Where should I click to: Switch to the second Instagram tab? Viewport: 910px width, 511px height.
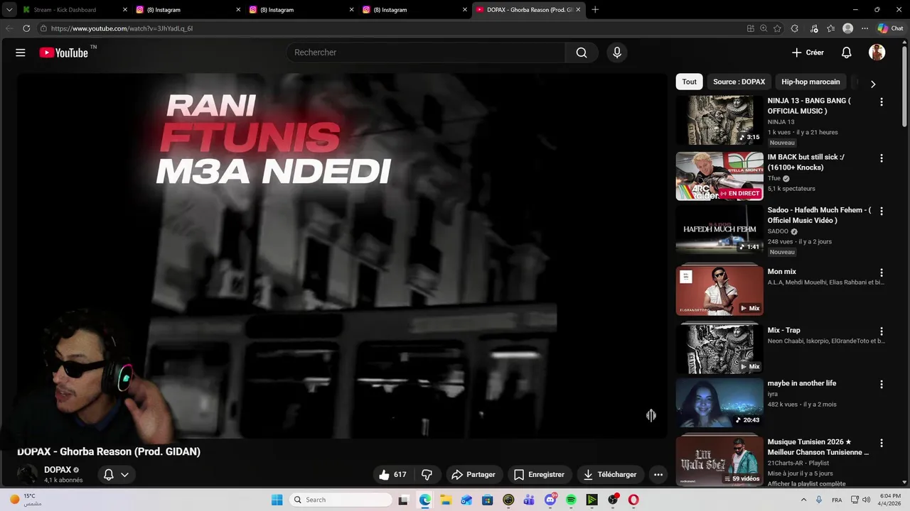pyautogui.click(x=301, y=10)
